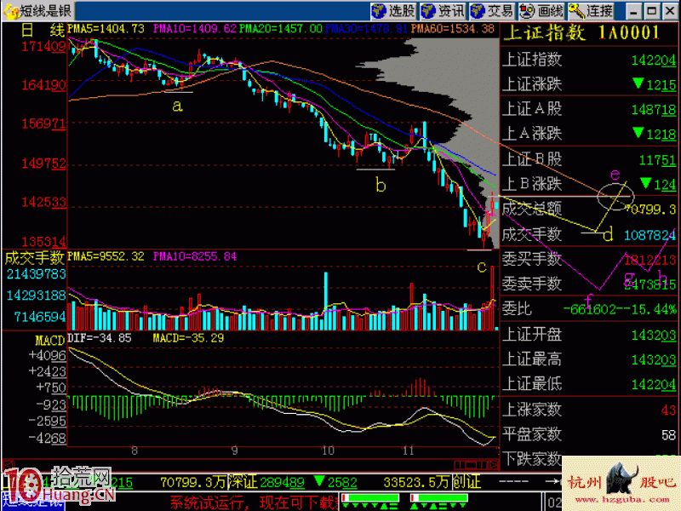681x511 pixels.
Task: Click the month 11 time axis marker
Action: tap(409, 451)
